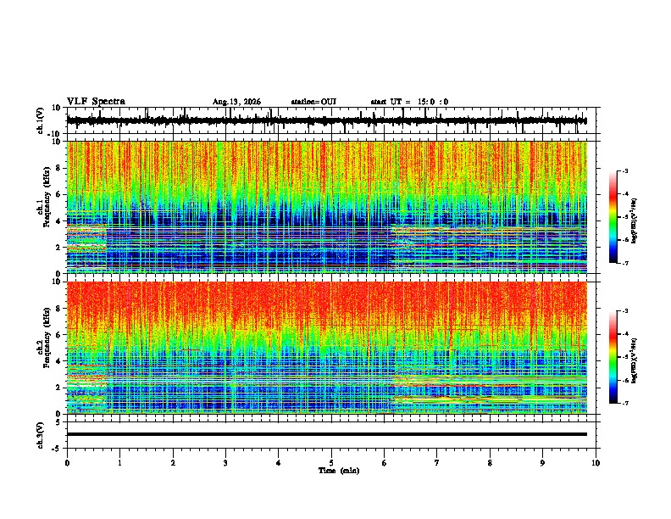This screenshot has width=671, height=519.
Task: Click the "Time (min)" x-axis label
Action: click(x=339, y=471)
